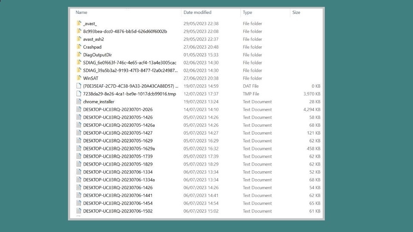
Task: Select file name DESKTOP-UCJJ3RQ-20230705-1629a
Action: 119,149
